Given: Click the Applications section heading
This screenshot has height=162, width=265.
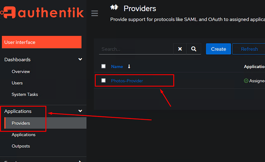Looking at the screenshot, I should click(x=18, y=111).
